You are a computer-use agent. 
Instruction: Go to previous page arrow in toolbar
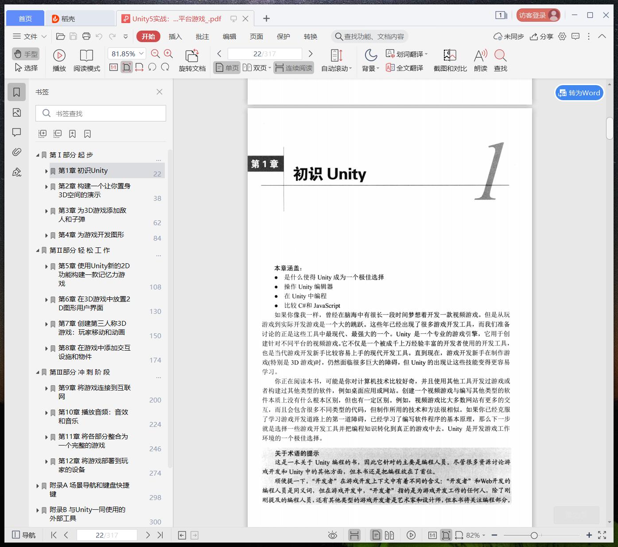(x=219, y=54)
